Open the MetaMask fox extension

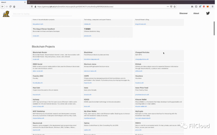click(208, 7)
